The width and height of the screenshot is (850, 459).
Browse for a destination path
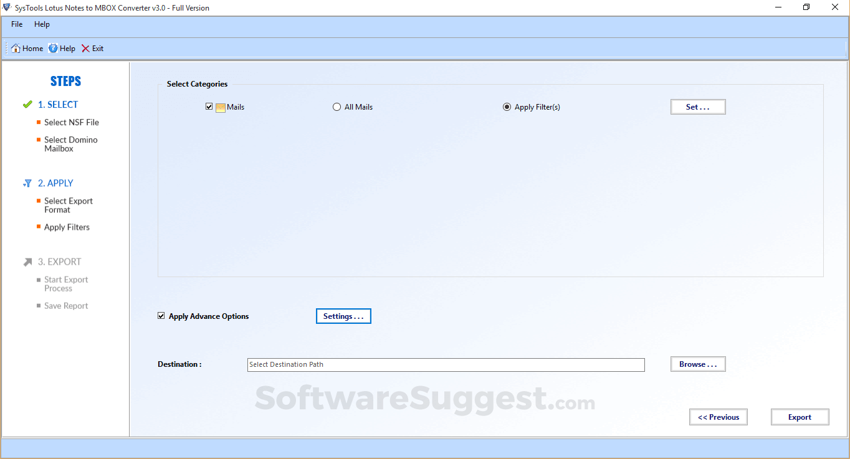697,364
